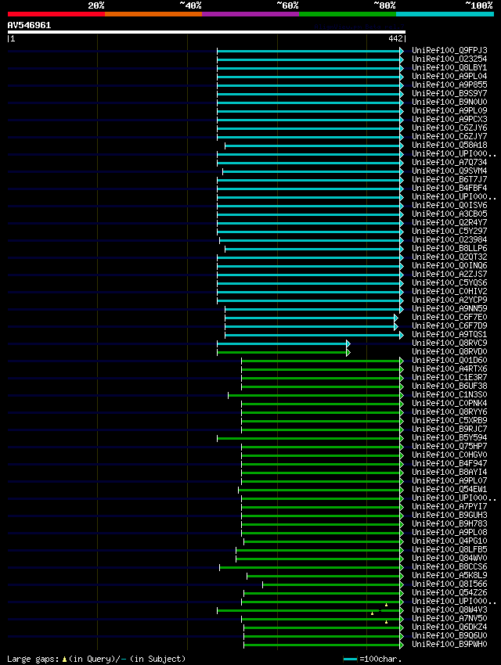501x665 pixels.
Task: Click the green ~80% legend segment
Action: tap(348, 14)
